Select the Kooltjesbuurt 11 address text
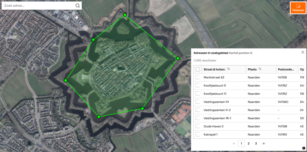The image size is (307, 152). pos(215,94)
